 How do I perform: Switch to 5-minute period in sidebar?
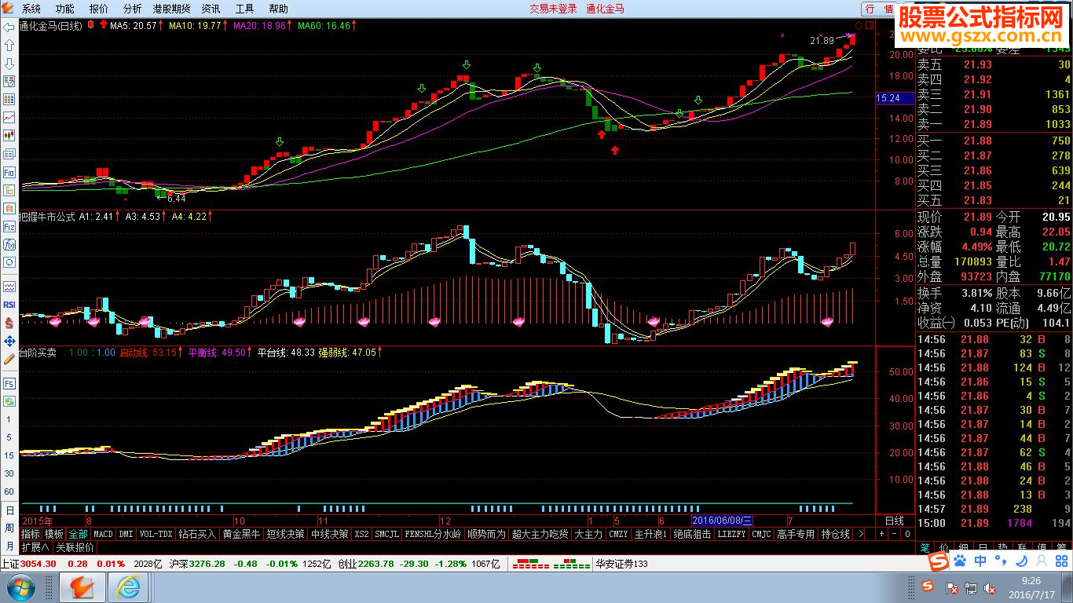point(9,437)
